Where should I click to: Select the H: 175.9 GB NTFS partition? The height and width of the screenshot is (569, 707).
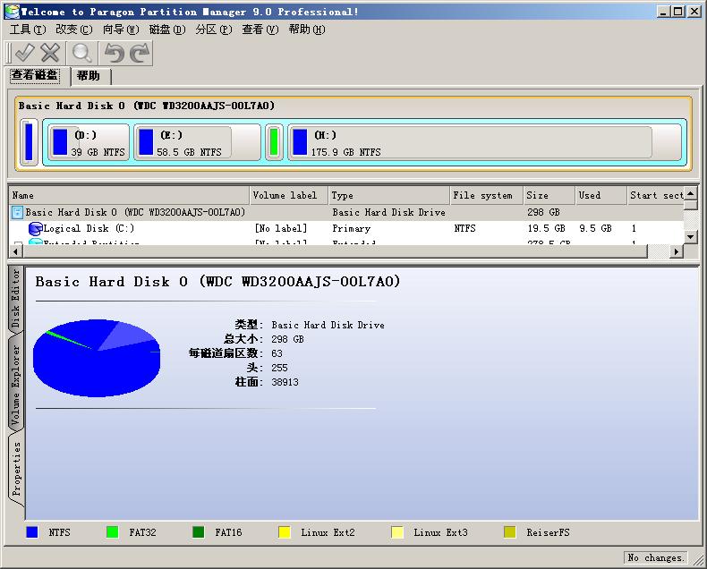click(x=485, y=142)
